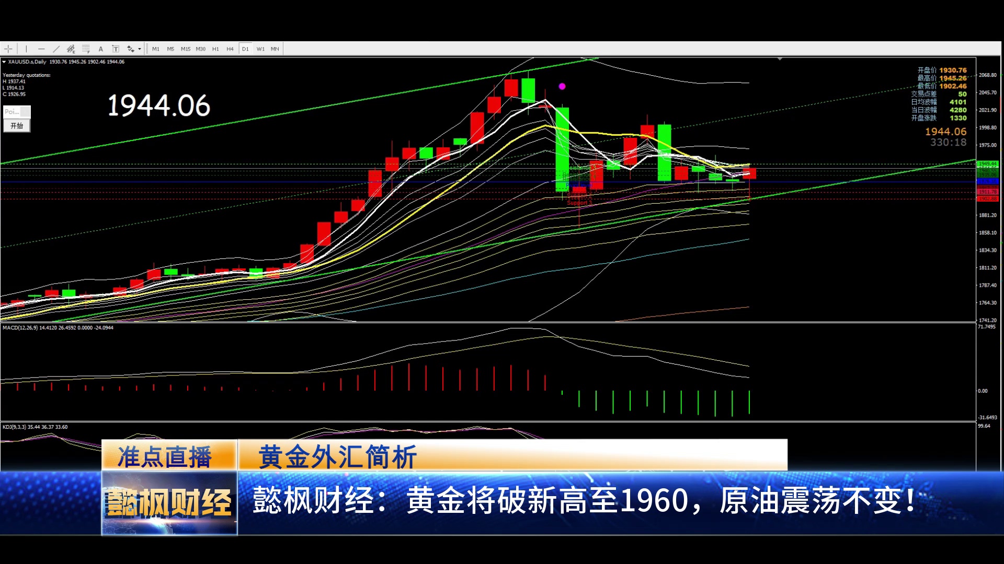The width and height of the screenshot is (1004, 564).
Task: Select the text annotation tool
Action: click(101, 49)
